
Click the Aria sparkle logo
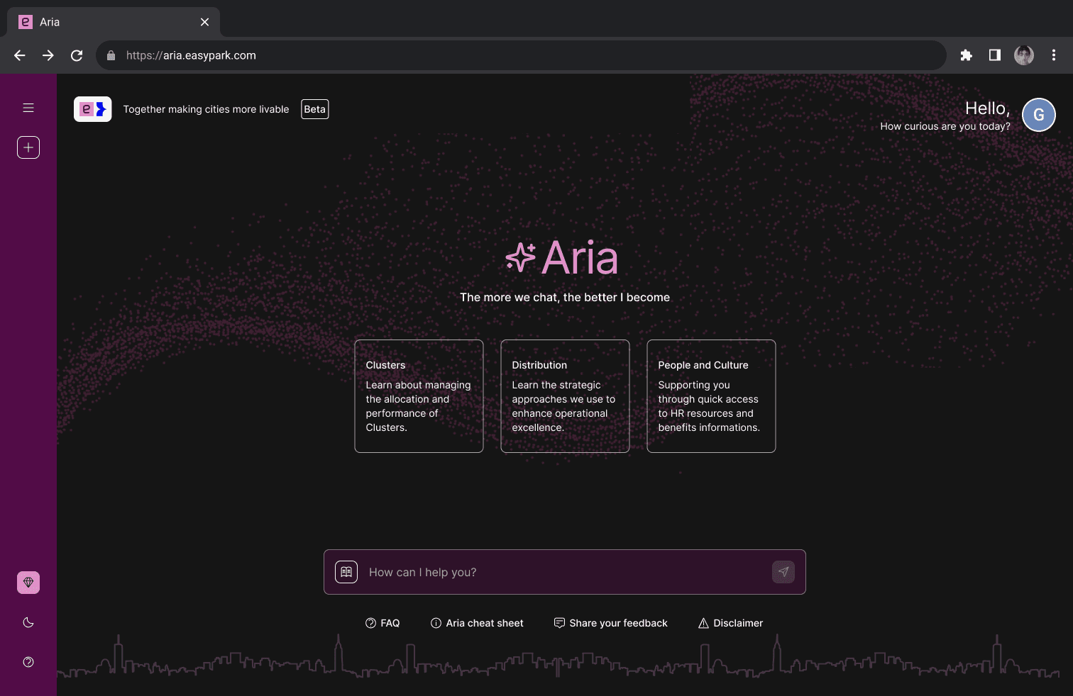[x=562, y=257]
